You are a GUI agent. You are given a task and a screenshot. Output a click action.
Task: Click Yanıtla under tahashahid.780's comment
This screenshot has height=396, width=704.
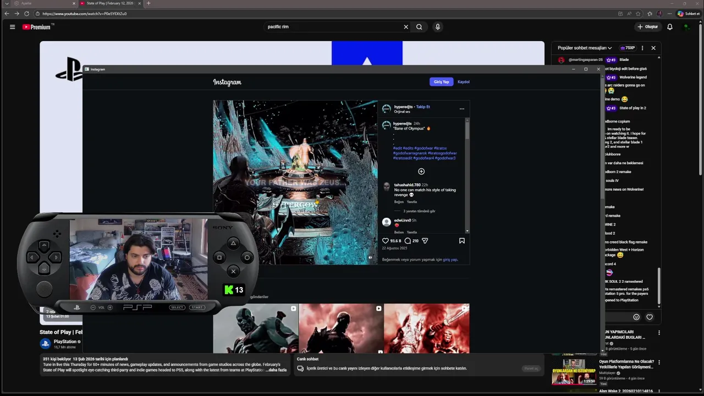412,202
